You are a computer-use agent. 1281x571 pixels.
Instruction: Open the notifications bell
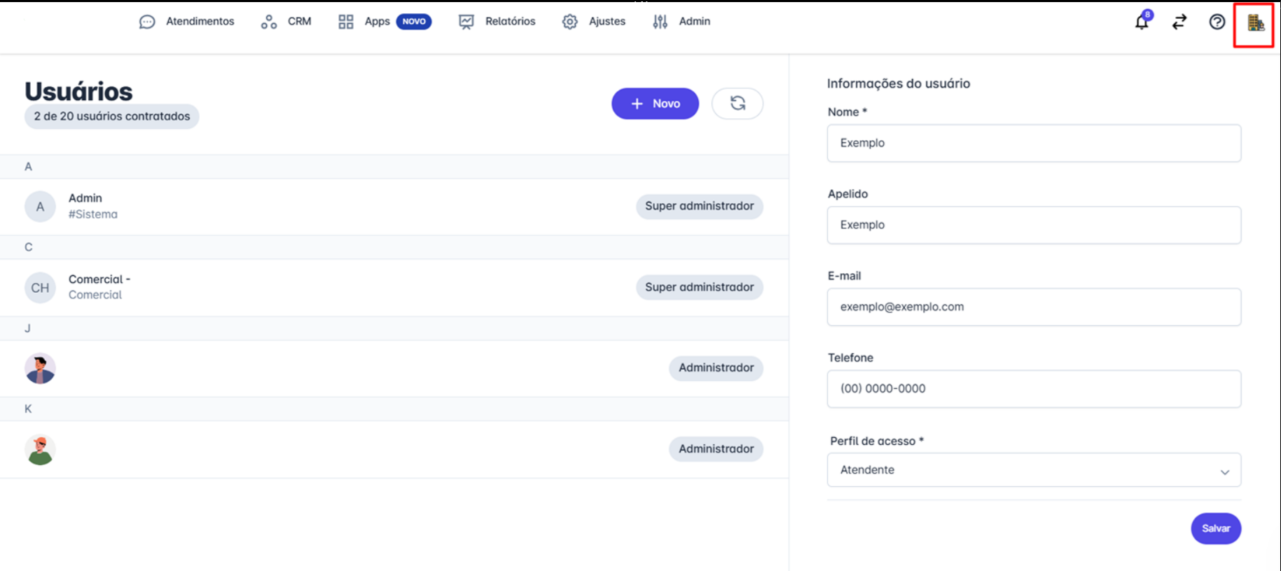point(1142,22)
